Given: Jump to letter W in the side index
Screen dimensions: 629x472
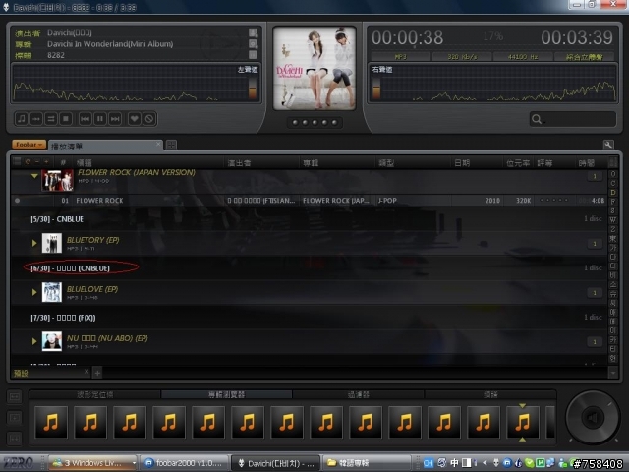Looking at the screenshot, I should point(613,220).
